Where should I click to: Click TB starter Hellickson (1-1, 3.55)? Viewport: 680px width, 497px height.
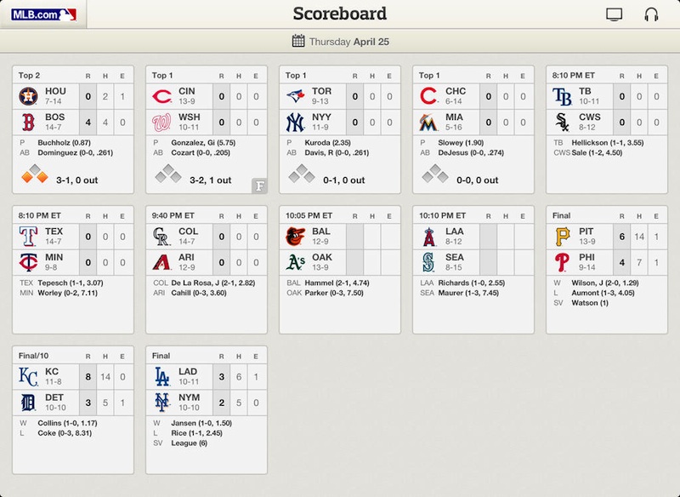[607, 142]
